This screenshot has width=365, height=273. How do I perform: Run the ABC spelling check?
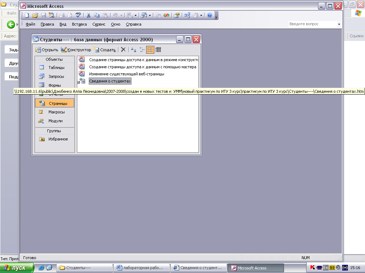[78, 15]
